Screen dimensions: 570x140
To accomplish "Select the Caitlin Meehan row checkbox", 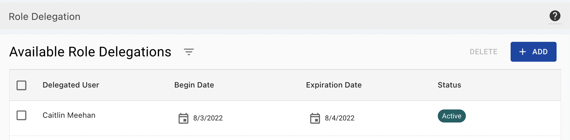I will (x=21, y=115).
